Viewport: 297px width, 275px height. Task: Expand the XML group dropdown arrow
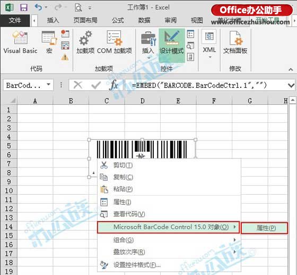[210, 57]
